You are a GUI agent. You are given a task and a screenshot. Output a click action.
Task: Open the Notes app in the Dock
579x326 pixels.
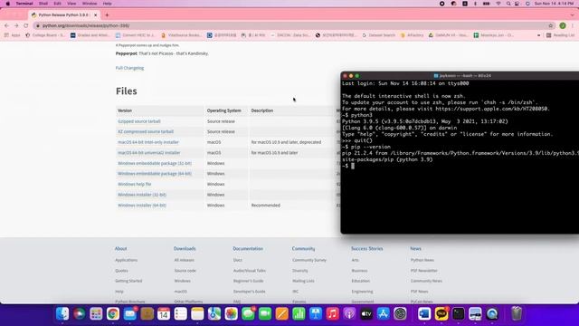(x=197, y=314)
